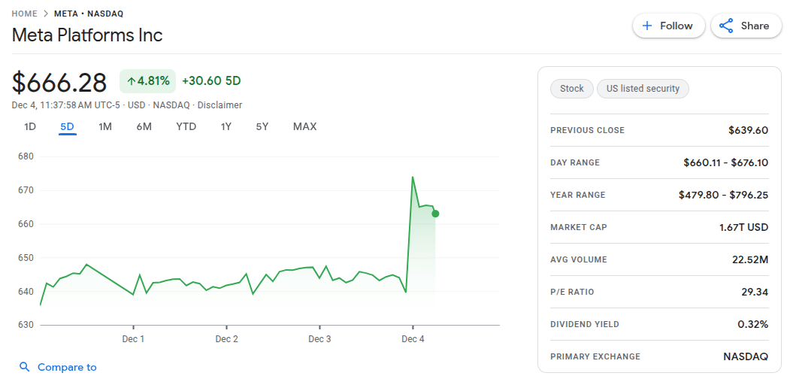Click the US listed security chip
The image size is (790, 379).
(643, 89)
